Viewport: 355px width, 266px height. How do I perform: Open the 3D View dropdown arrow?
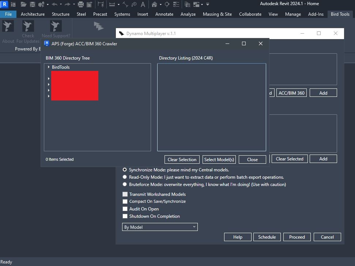pos(160,4)
